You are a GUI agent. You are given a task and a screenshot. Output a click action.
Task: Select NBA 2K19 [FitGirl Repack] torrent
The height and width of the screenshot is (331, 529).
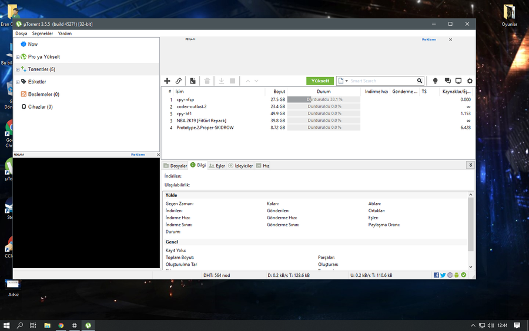point(317,121)
